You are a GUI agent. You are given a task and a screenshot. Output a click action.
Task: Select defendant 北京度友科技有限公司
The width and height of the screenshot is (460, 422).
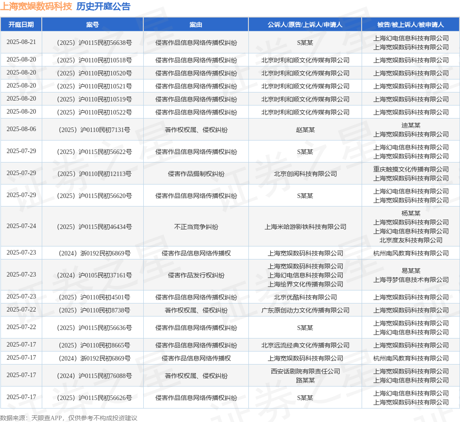(411, 241)
